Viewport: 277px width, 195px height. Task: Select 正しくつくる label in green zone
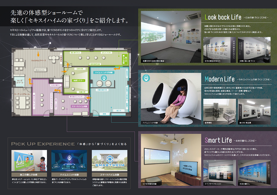106,53
